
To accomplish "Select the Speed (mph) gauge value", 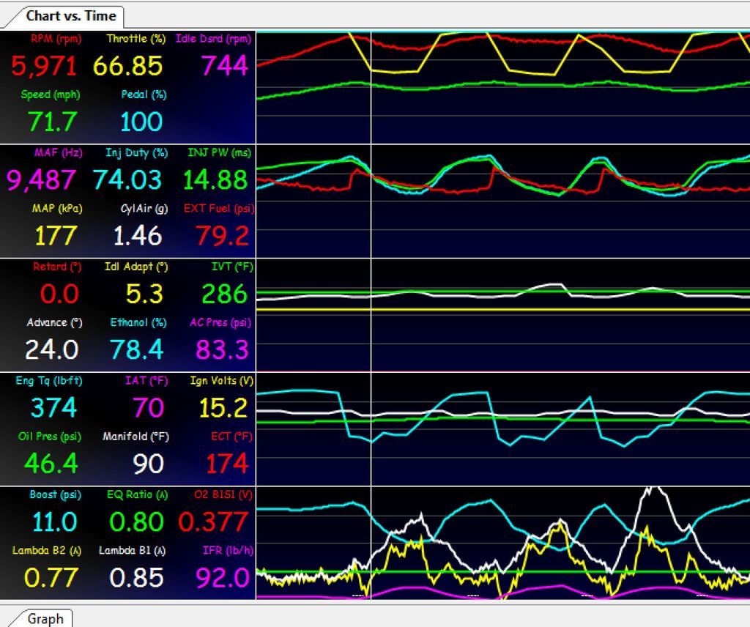I will [50, 122].
